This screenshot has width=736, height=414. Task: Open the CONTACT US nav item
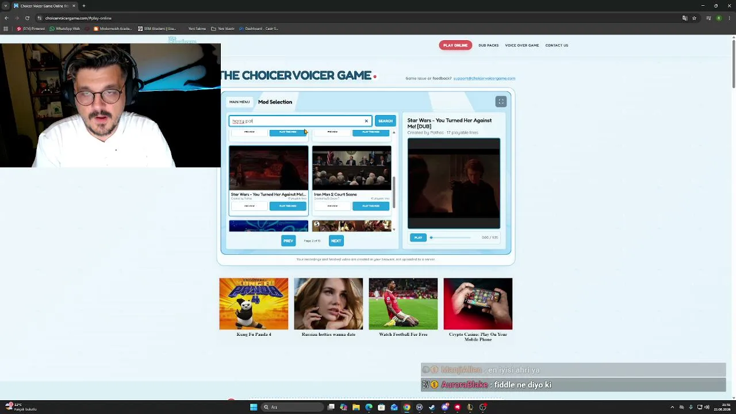(x=557, y=45)
